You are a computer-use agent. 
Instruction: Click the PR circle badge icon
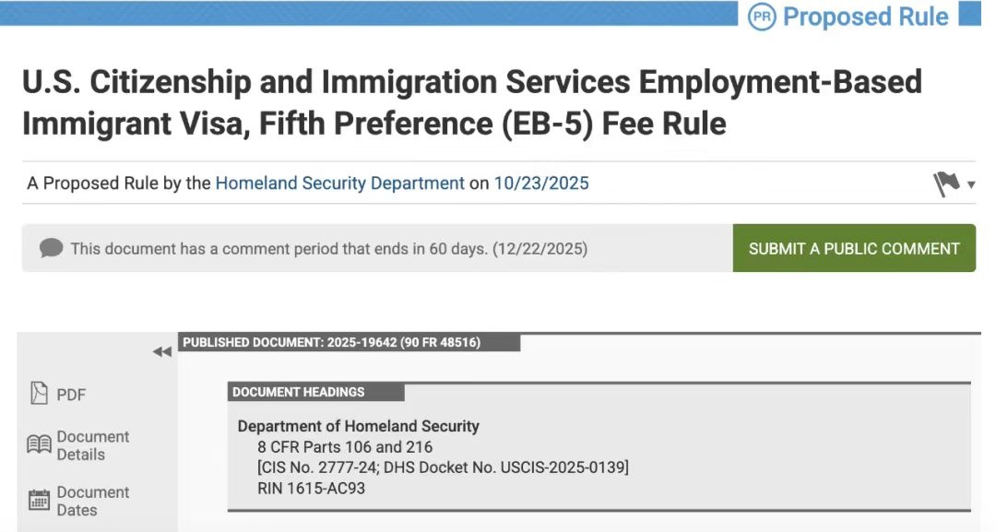pos(762,17)
